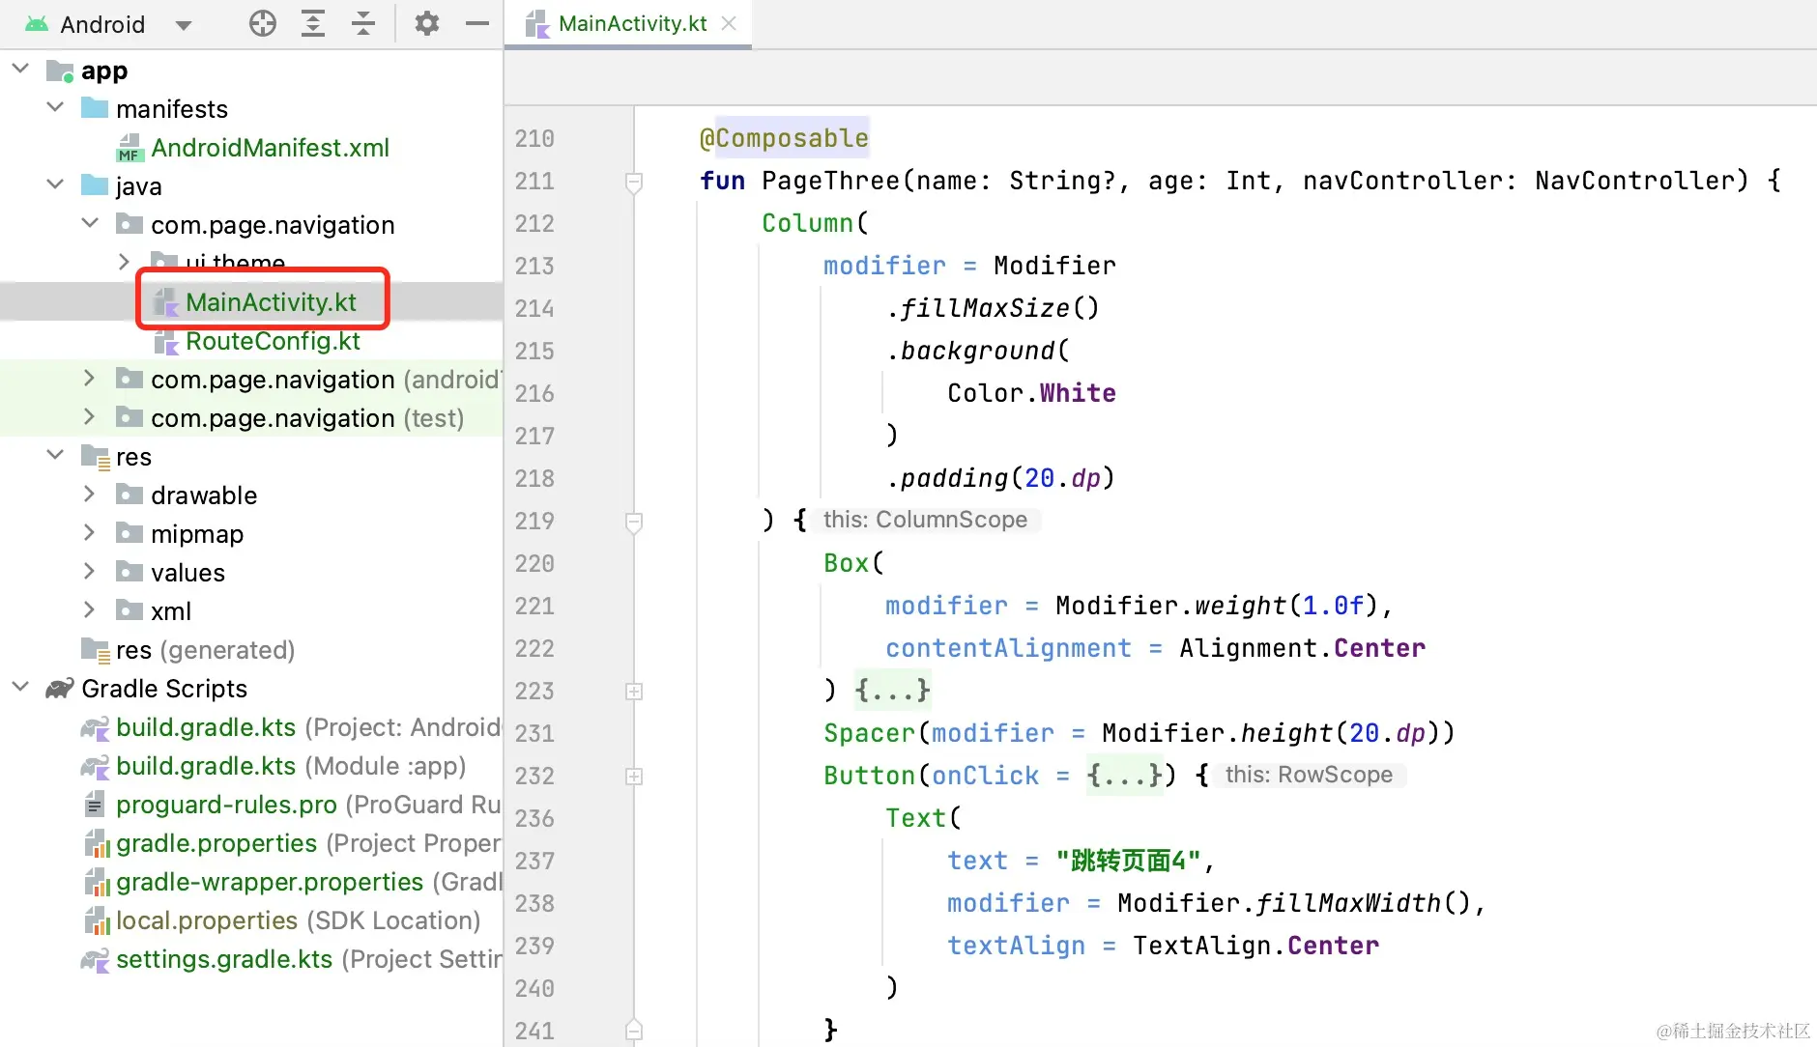1817x1047 pixels.
Task: Toggle fold marker on PageThree function line 211
Action: tap(634, 182)
